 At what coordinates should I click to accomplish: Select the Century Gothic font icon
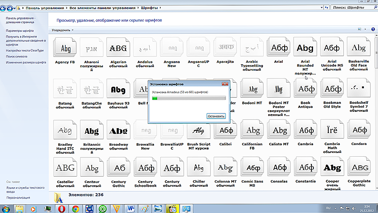[119, 167]
